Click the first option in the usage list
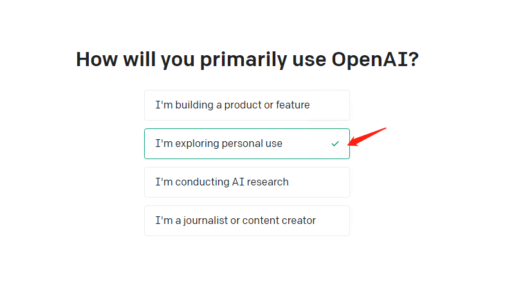This screenshot has height=292, width=505. 246,105
